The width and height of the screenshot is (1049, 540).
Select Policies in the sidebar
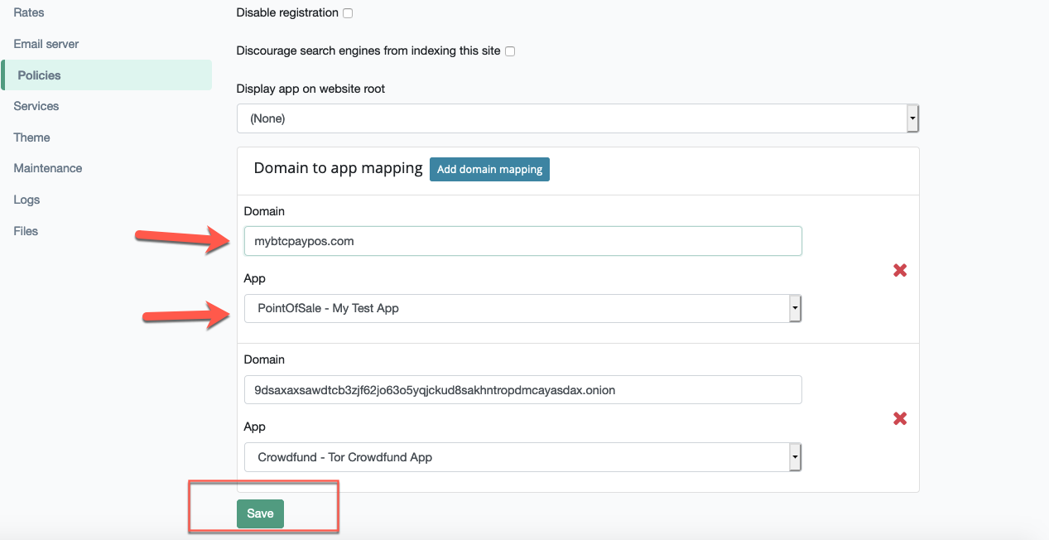[40, 75]
